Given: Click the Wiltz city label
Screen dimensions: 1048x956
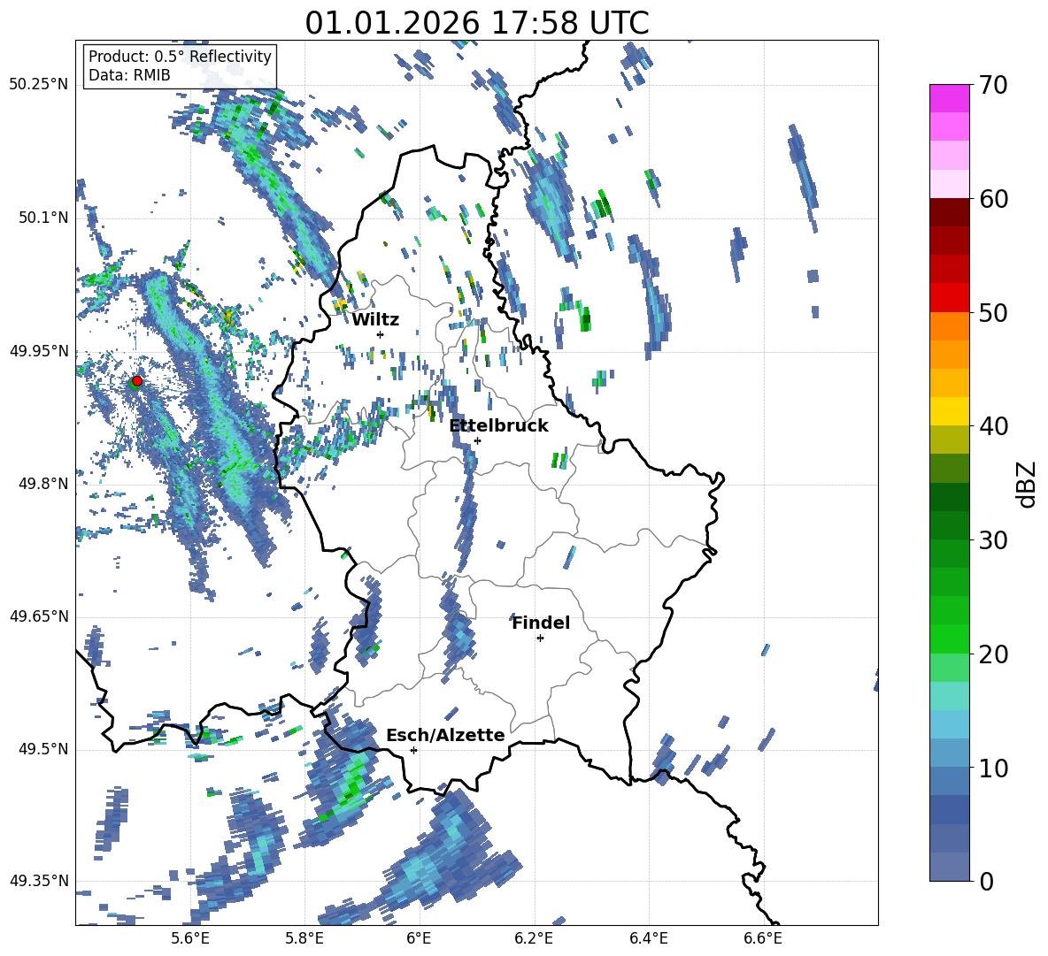Looking at the screenshot, I should click(375, 320).
